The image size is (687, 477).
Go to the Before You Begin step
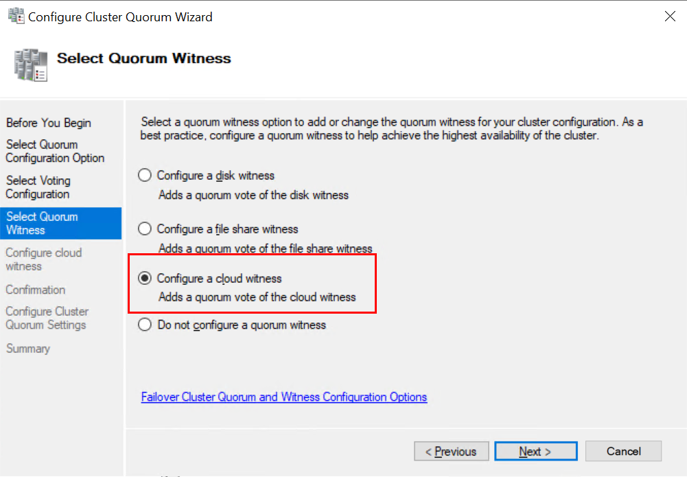(48, 123)
